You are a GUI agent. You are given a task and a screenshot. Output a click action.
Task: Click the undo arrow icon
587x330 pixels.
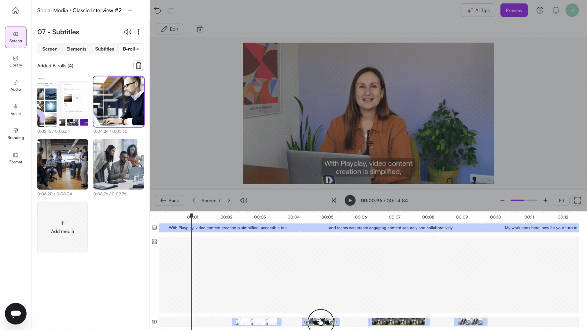coord(157,10)
